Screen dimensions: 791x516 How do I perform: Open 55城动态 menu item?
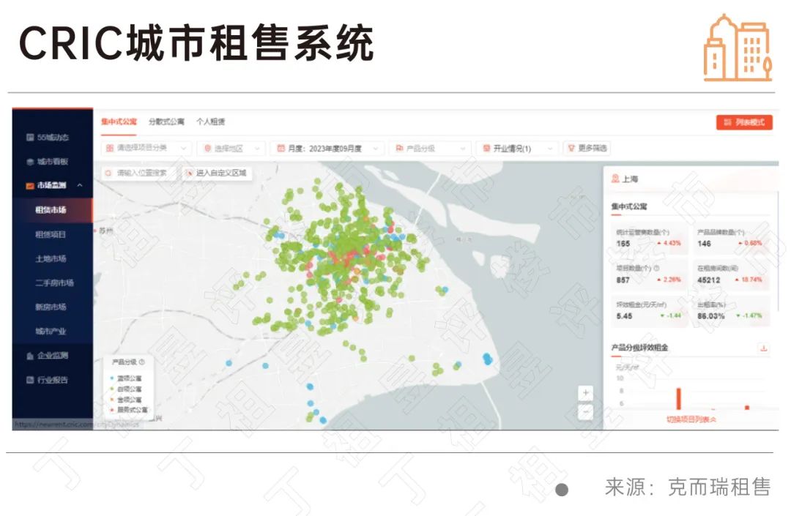pos(53,137)
